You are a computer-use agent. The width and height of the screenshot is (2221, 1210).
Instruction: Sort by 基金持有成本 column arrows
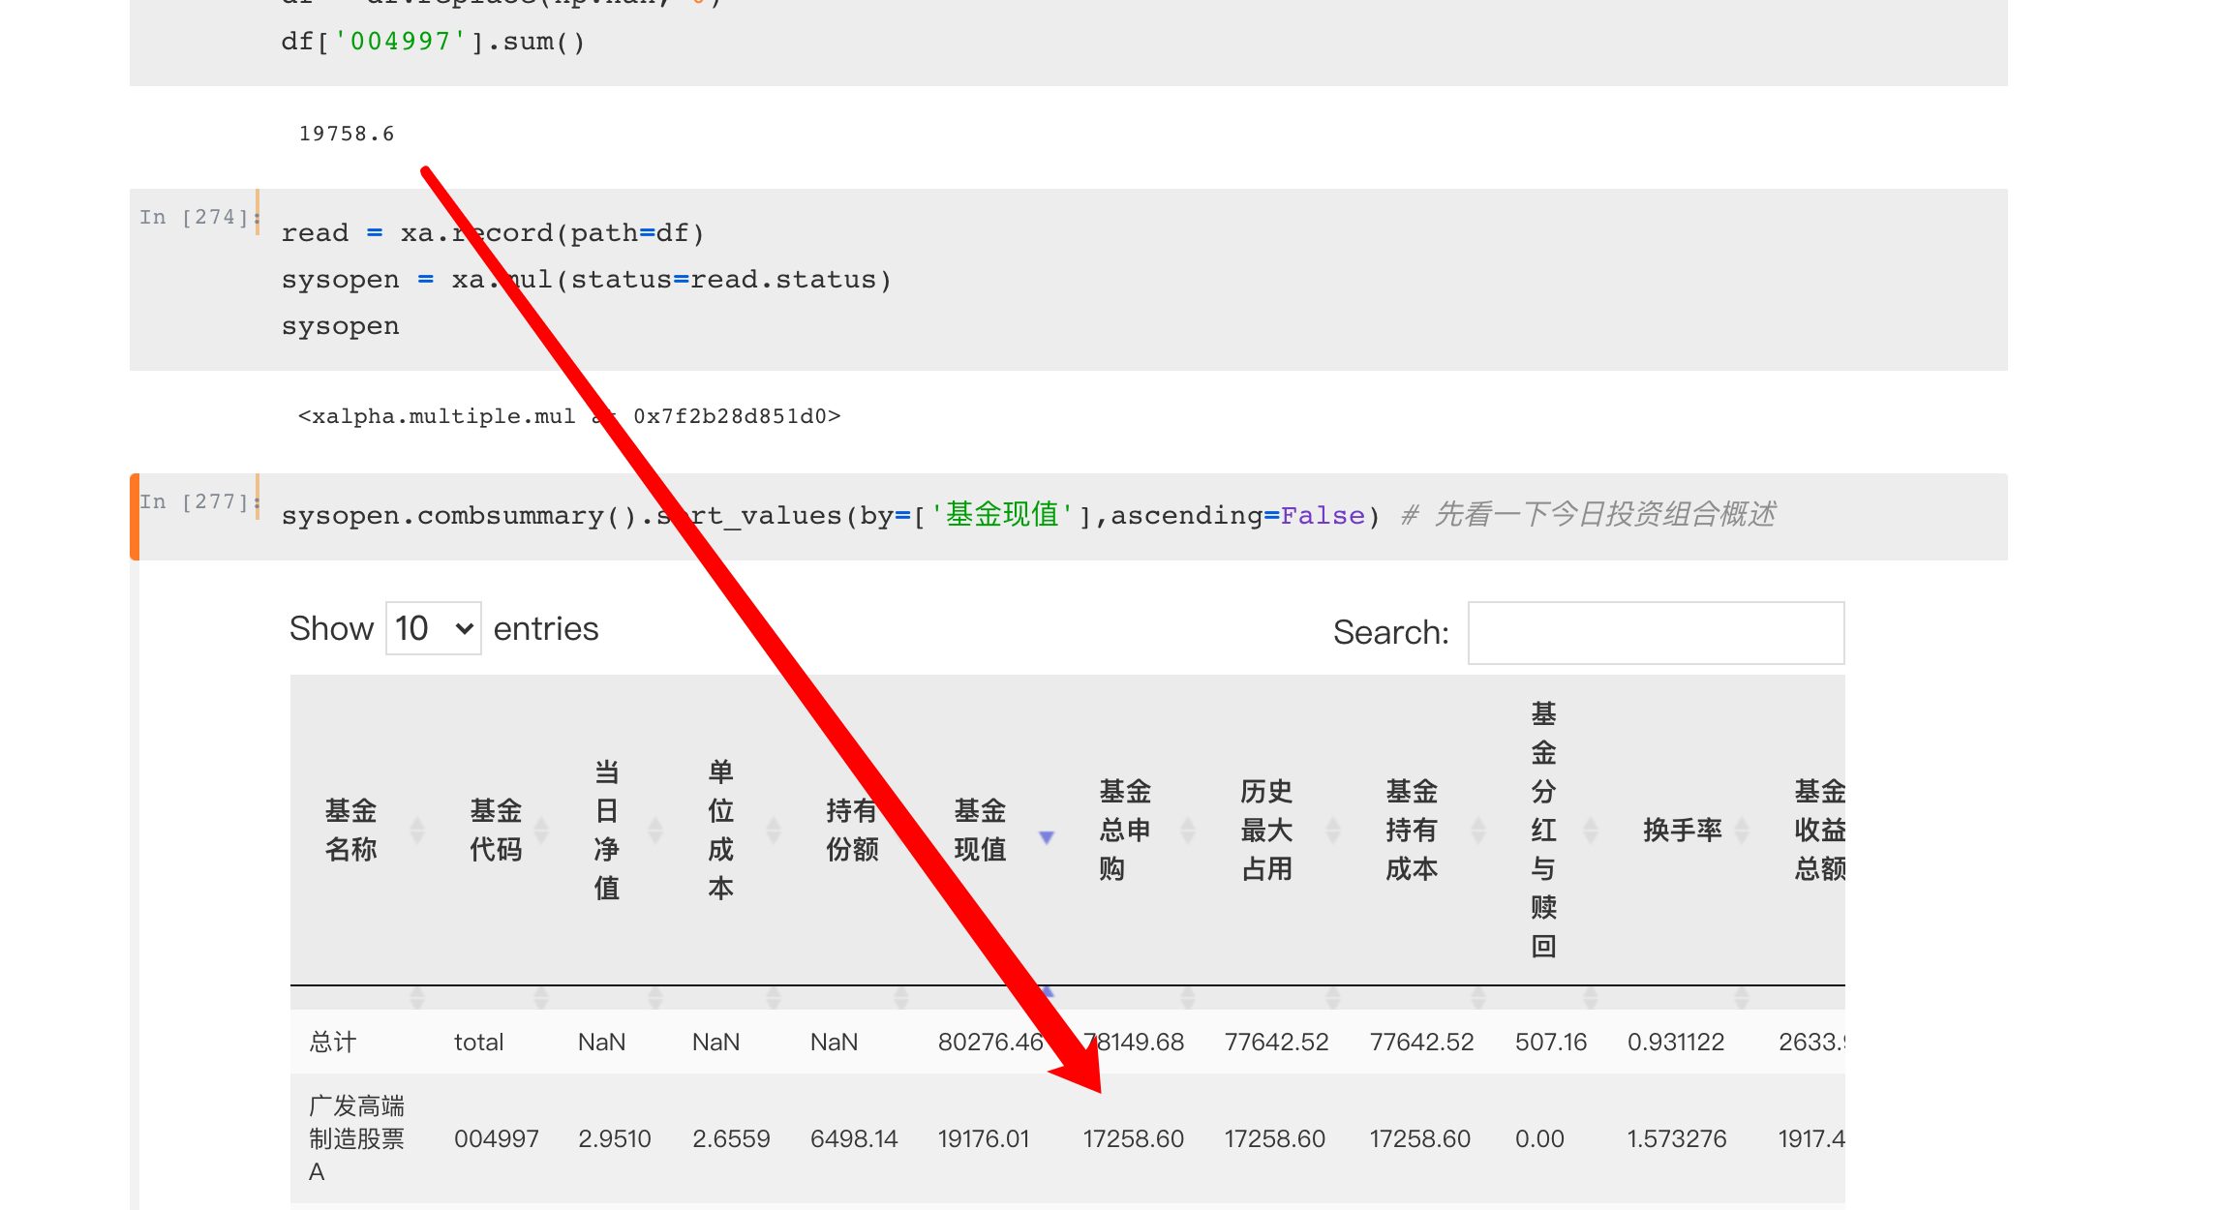pyautogui.click(x=1478, y=830)
